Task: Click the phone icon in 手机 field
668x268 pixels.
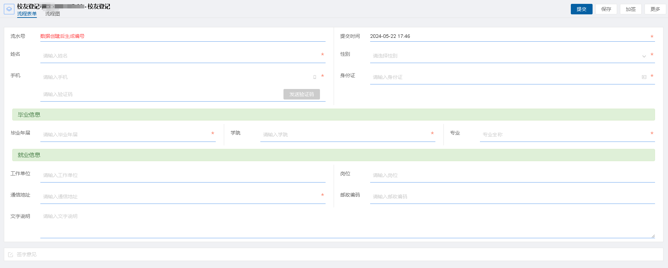Action: 315,77
